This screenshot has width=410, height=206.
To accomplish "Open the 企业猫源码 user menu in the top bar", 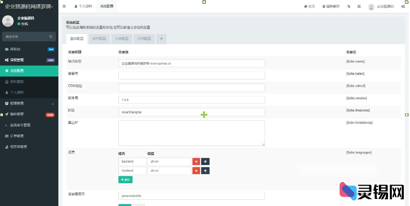I will point(381,7).
